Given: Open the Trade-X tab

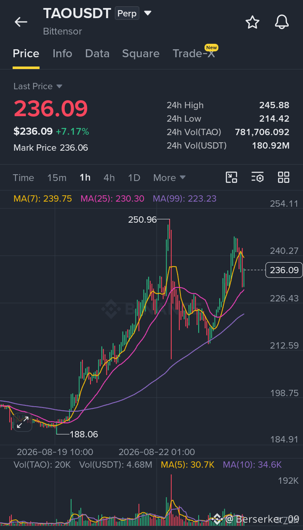Looking at the screenshot, I should 194,53.
